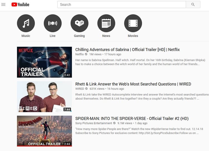Open the hamburger guide menu
The height and width of the screenshot is (151, 209).
(3, 4)
